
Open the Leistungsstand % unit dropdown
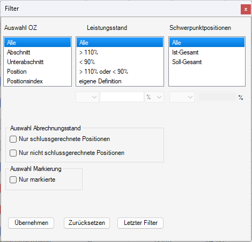click(154, 97)
